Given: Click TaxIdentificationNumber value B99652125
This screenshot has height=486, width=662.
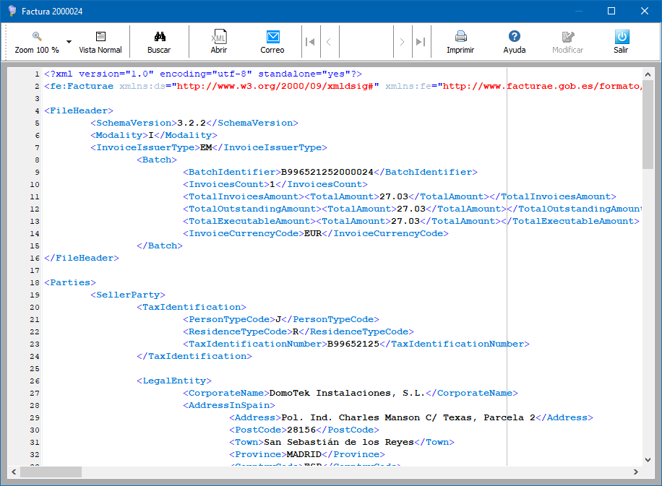Looking at the screenshot, I should (353, 344).
